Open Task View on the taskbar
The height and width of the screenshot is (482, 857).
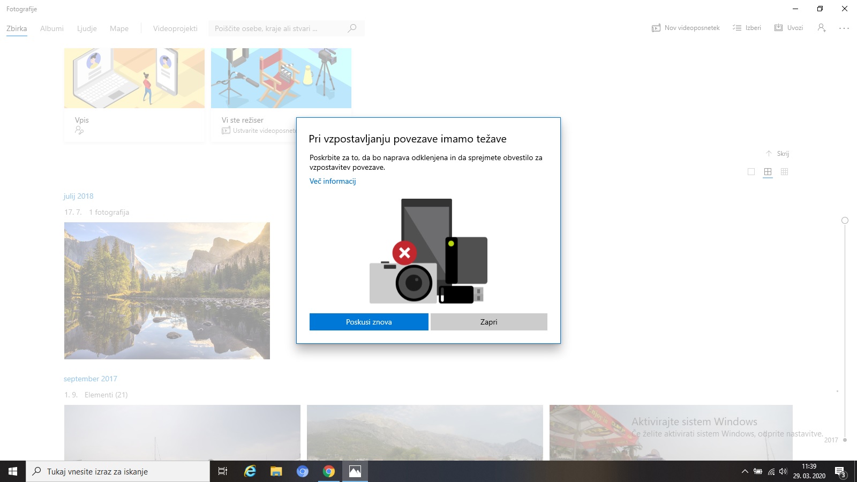point(223,471)
